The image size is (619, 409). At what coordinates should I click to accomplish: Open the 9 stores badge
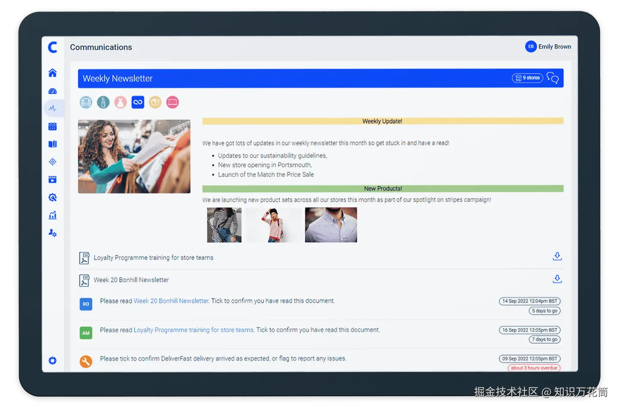[x=527, y=78]
